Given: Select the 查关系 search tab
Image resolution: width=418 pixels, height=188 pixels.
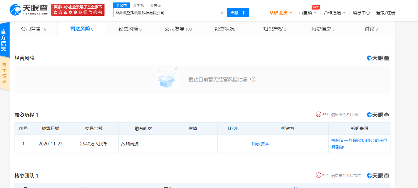Looking at the screenshot, I should pyautogui.click(x=156, y=6).
